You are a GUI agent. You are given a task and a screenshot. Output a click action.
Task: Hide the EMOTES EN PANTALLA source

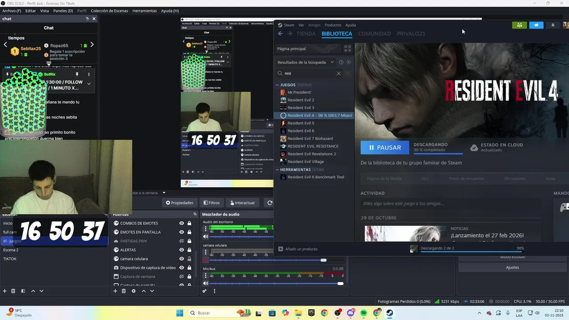pos(181,232)
